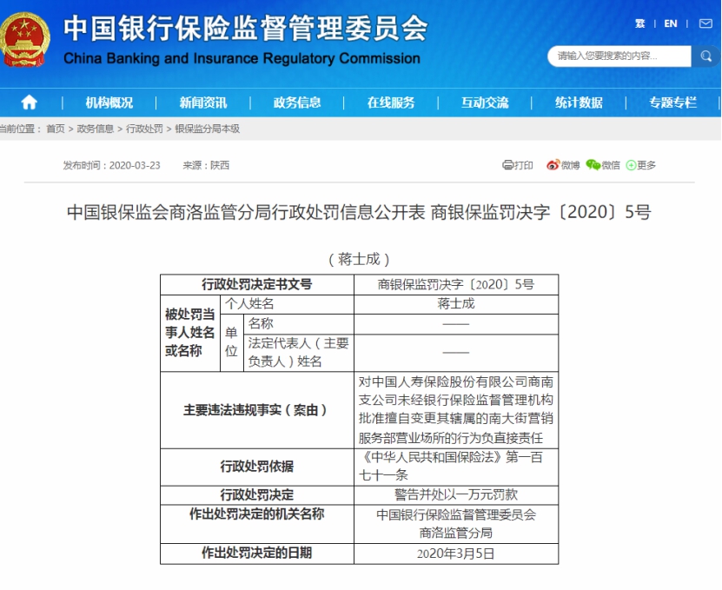Click the national emblem logo
This screenshot has height=590, width=722.
[x=25, y=39]
